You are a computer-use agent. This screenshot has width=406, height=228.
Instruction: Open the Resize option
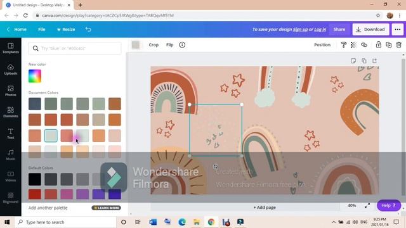tap(66, 30)
